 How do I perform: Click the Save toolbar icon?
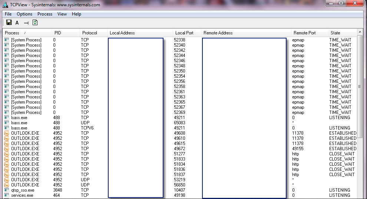point(9,23)
